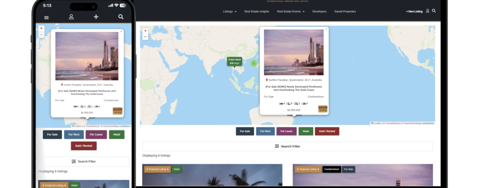
Task: Open the Developers page
Action: click(319, 11)
